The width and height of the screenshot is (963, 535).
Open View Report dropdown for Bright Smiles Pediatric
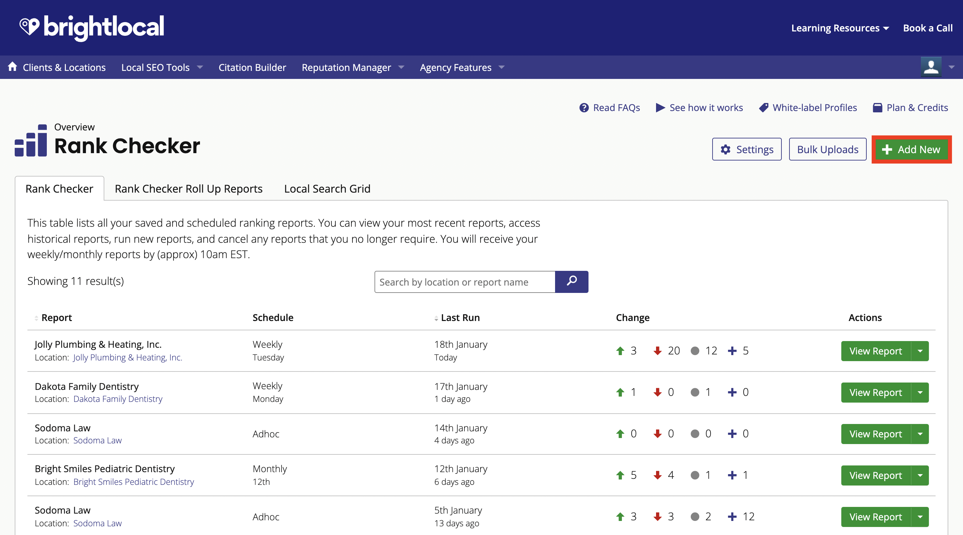pos(920,475)
